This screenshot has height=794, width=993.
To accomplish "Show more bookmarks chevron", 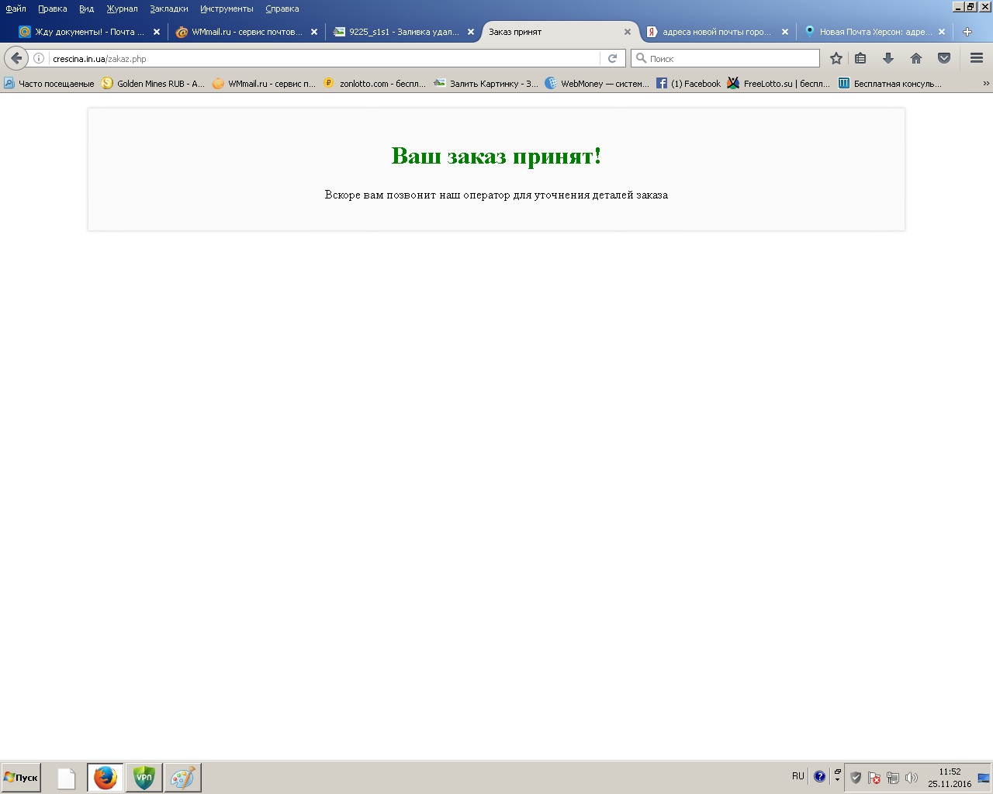I will click(986, 84).
